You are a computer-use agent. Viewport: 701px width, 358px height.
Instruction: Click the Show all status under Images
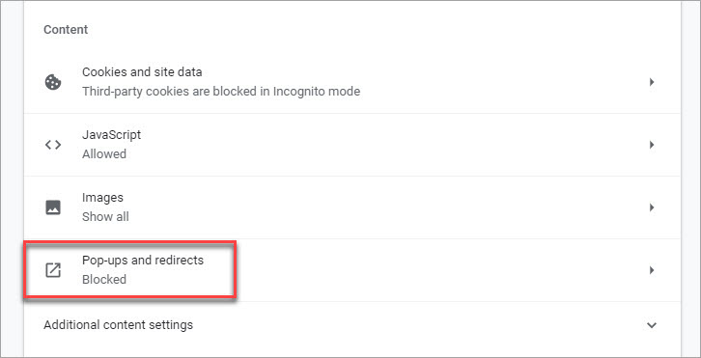(x=105, y=217)
